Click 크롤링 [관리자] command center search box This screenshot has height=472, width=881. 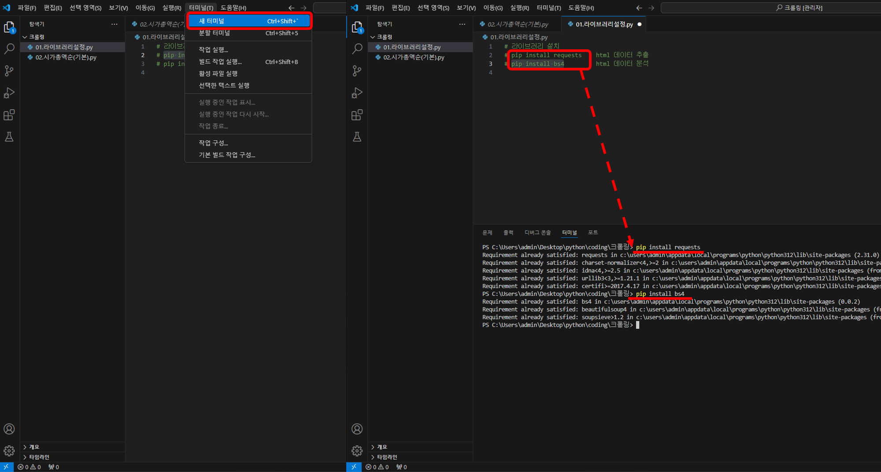click(x=771, y=8)
